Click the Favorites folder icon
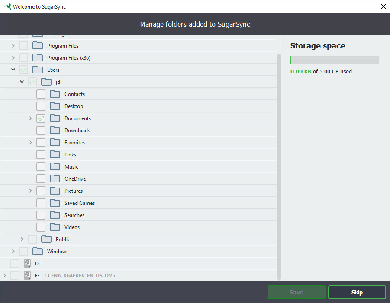The height and width of the screenshot is (303, 390). (55, 143)
